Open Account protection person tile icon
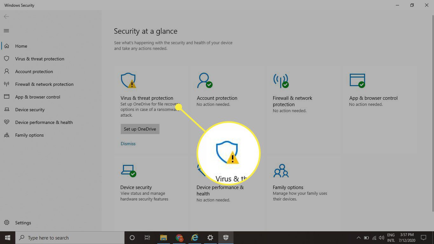 [x=205, y=80]
